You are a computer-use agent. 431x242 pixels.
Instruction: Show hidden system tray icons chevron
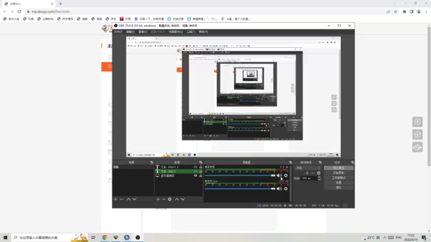(x=385, y=238)
